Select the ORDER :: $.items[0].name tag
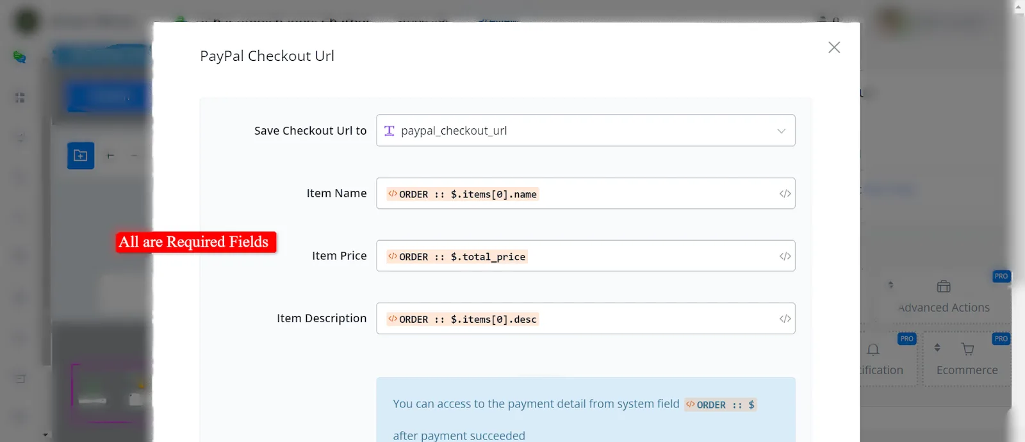Screen dimensions: 1025x442 click(x=463, y=194)
